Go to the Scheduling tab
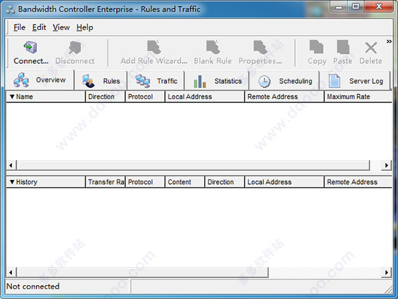Viewport: 398px width, 299px height. coord(285,81)
